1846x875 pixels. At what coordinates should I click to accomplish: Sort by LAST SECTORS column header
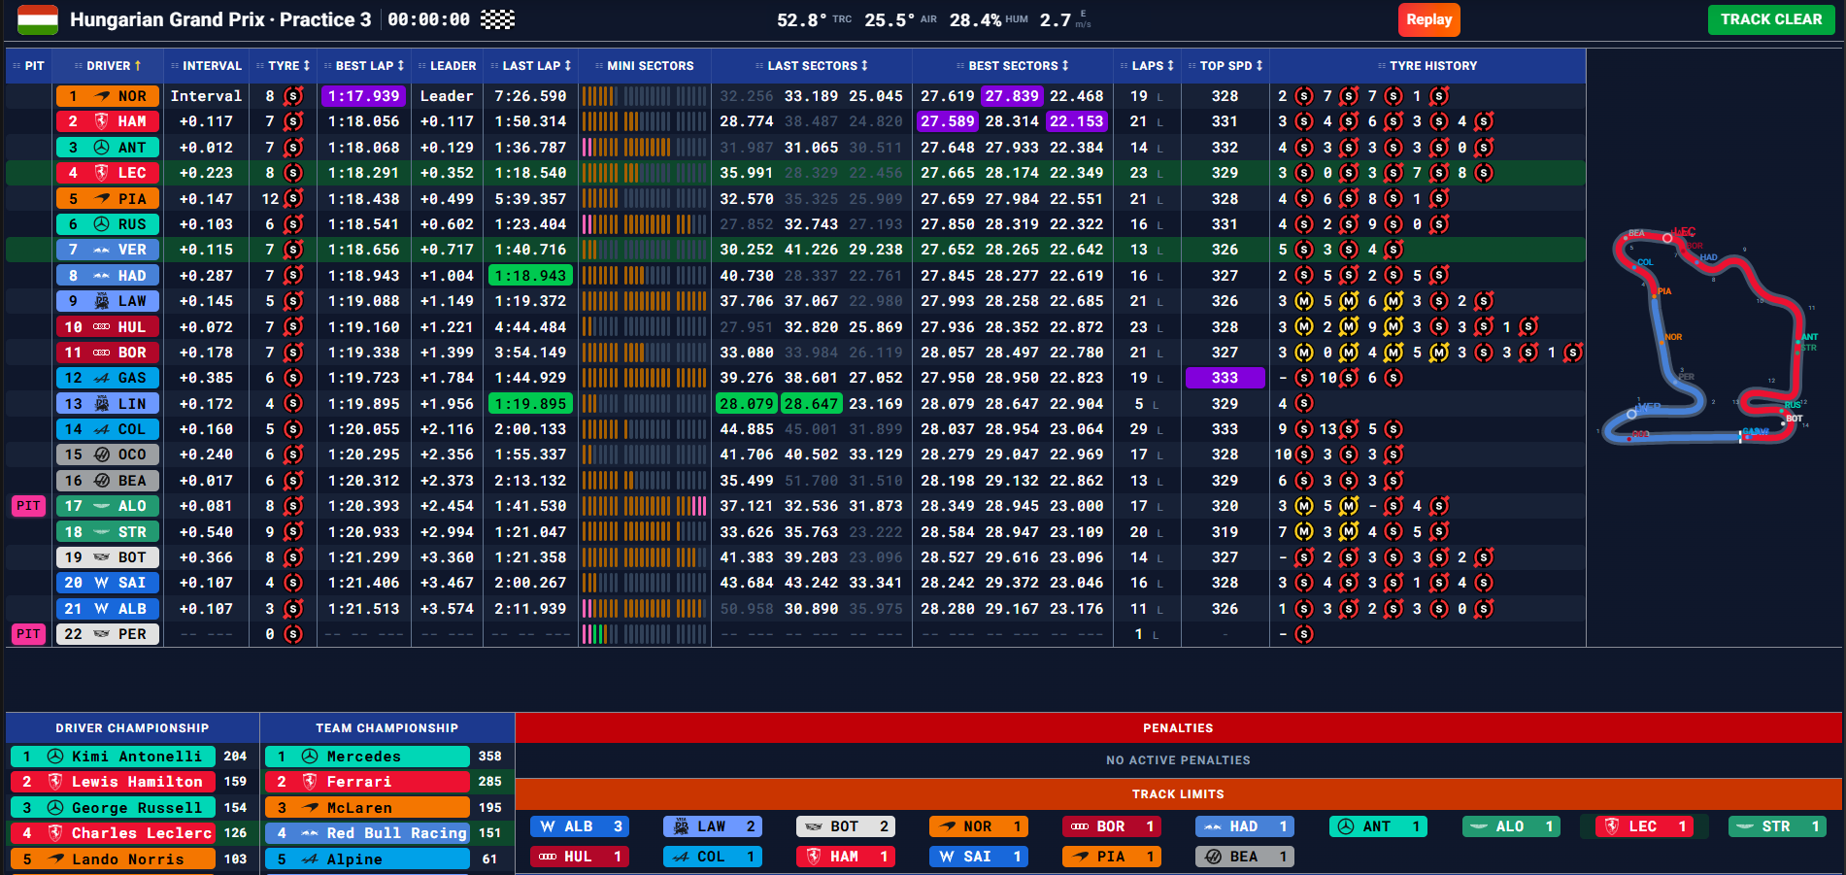[812, 66]
